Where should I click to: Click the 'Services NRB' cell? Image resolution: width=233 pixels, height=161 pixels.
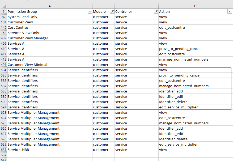(x=18, y=150)
